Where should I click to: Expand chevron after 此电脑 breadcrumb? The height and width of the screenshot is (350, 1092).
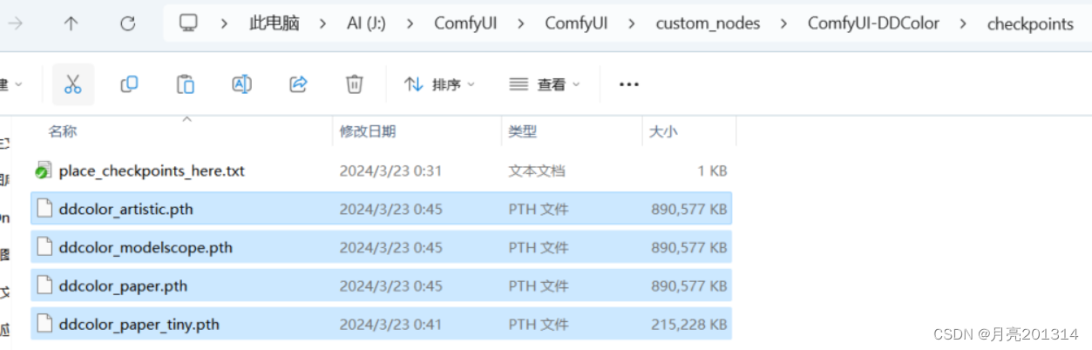pos(324,24)
